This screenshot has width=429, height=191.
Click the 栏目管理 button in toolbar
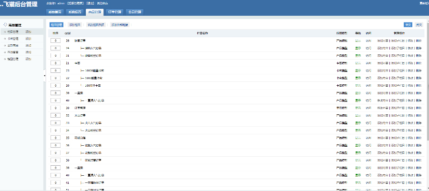coord(57,25)
